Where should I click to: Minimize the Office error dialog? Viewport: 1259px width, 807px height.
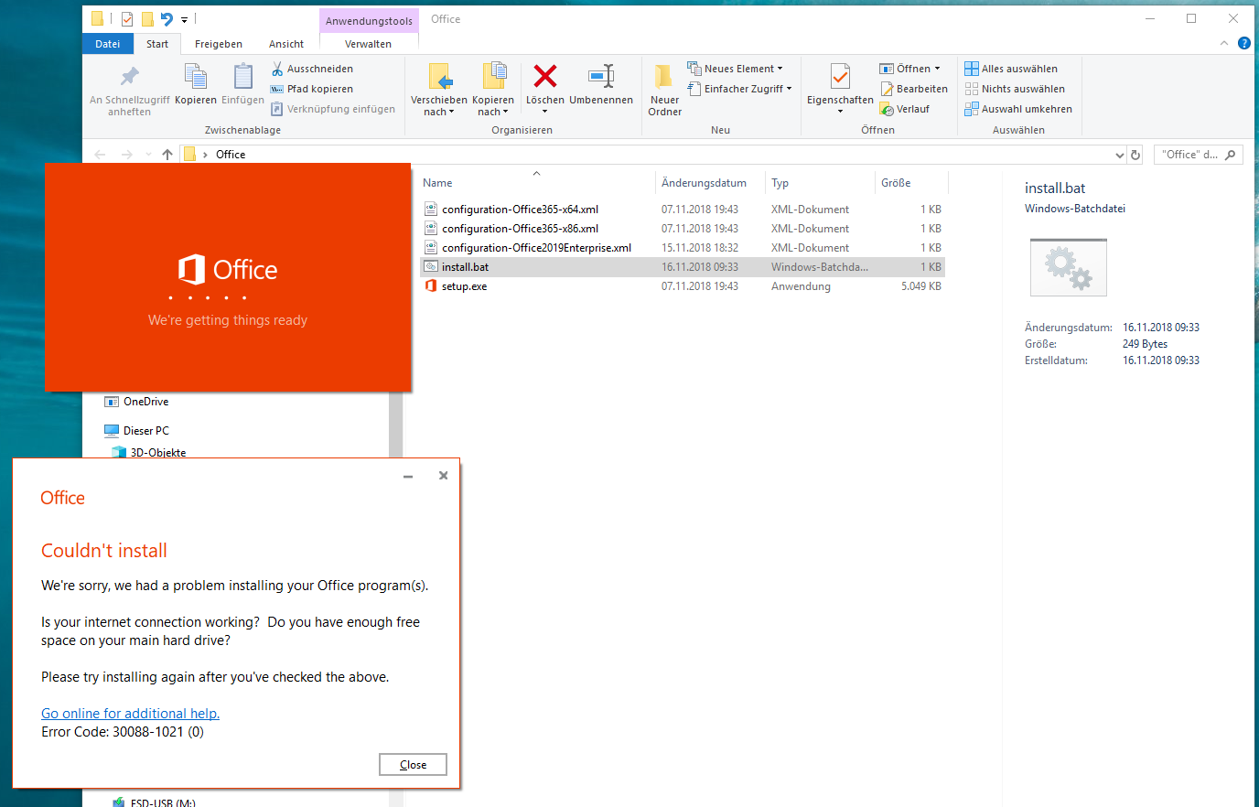(x=408, y=476)
